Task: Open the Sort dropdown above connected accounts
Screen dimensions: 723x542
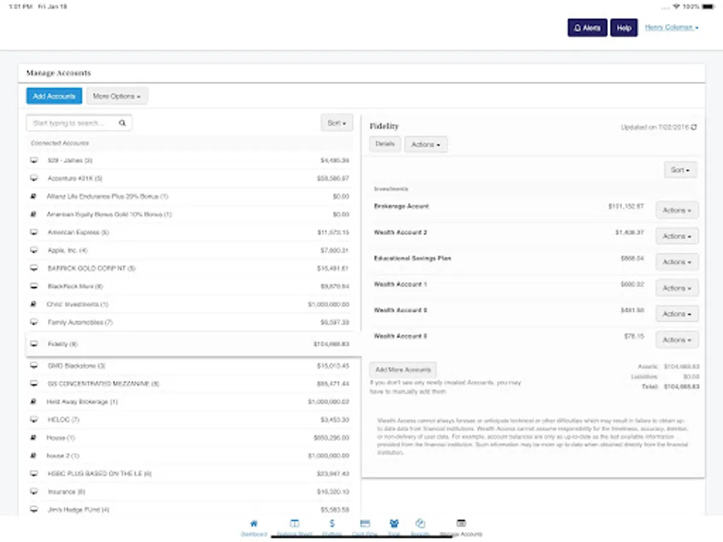Action: [336, 122]
